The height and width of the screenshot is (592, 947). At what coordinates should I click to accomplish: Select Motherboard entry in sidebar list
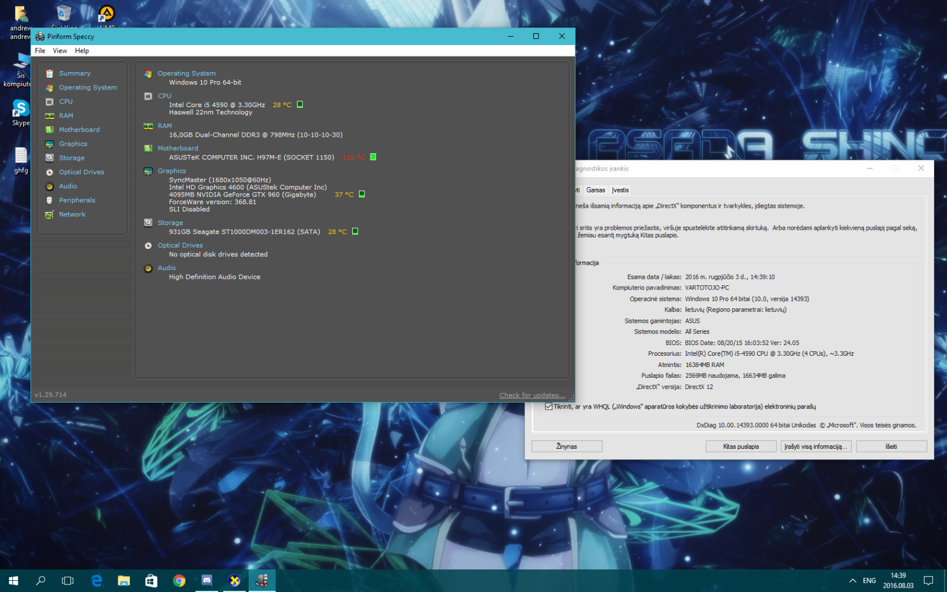point(79,130)
